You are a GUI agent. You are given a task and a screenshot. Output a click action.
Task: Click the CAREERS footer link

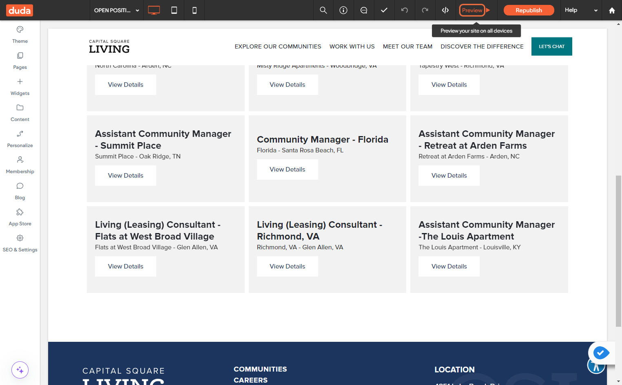click(x=250, y=380)
